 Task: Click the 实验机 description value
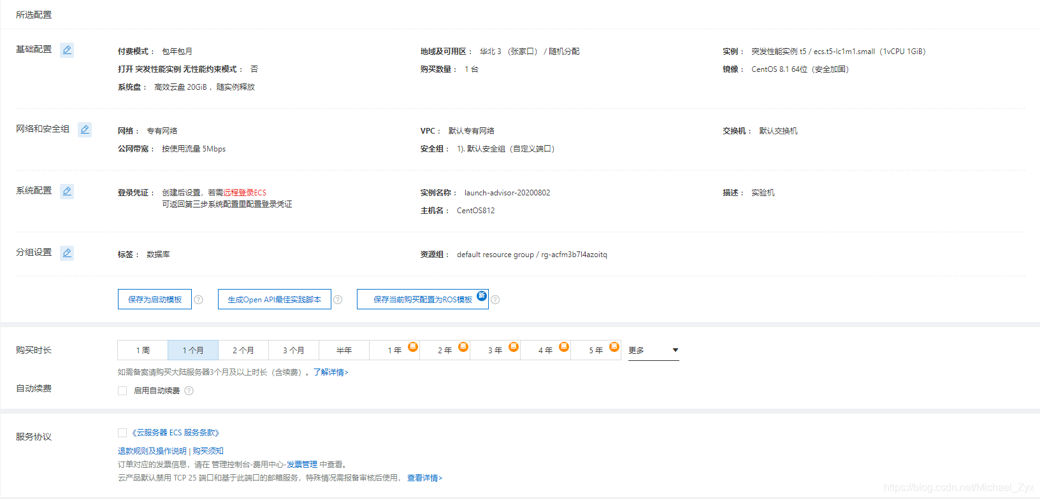pos(763,193)
